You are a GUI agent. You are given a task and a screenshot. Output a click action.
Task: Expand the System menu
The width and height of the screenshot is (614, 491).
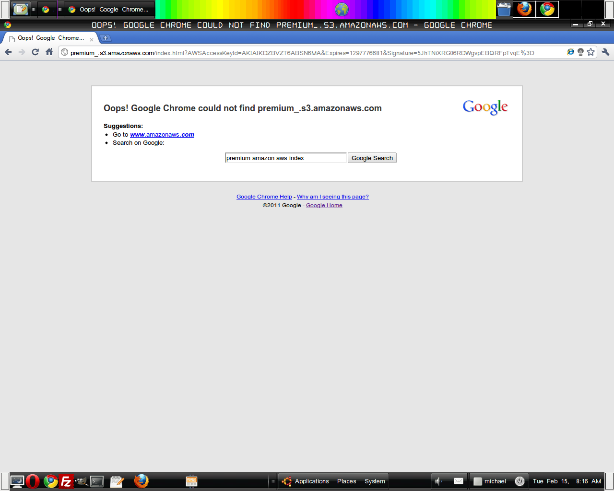[375, 481]
